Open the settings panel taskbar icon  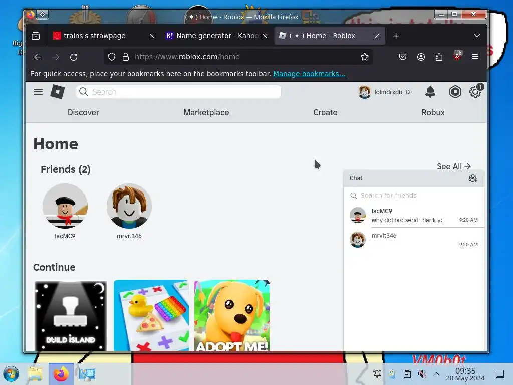click(87, 374)
